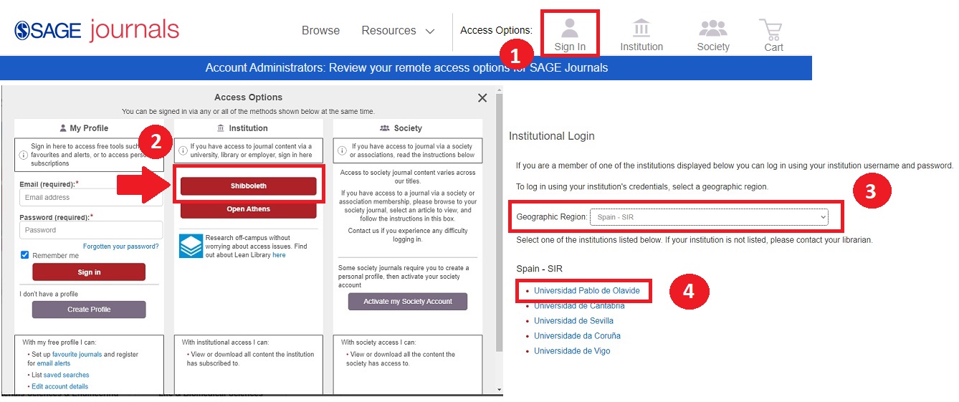
Task: Click the Create Profile button
Action: [x=89, y=310]
